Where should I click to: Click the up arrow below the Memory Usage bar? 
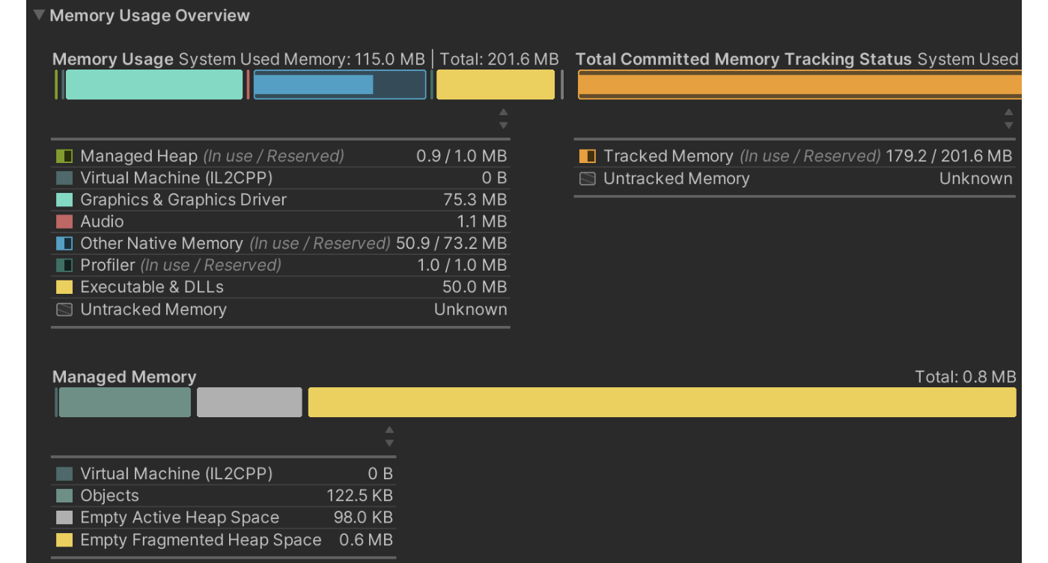click(504, 111)
